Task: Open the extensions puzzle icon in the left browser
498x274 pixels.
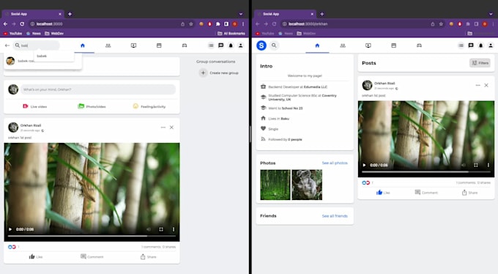Action: tap(218, 24)
